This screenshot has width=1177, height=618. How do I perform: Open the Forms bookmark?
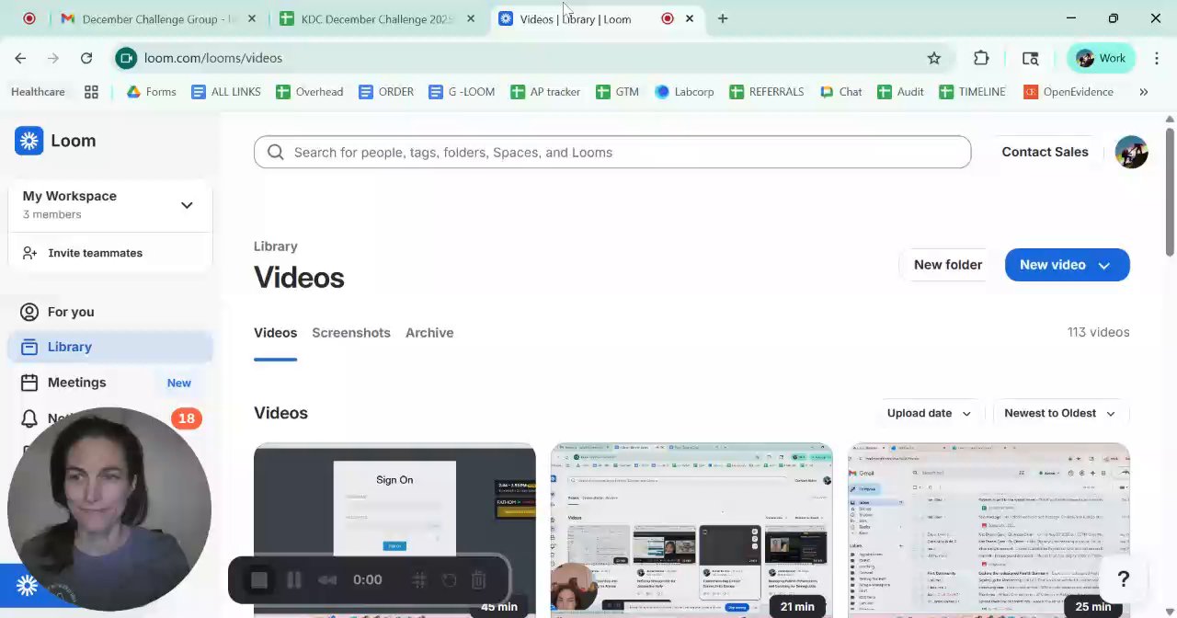[x=151, y=92]
